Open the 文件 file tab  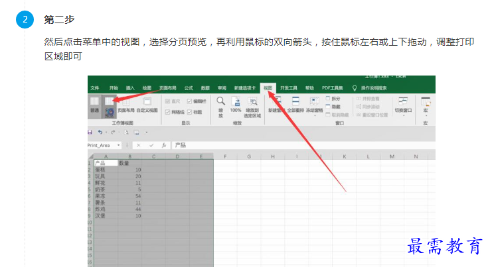(x=95, y=88)
